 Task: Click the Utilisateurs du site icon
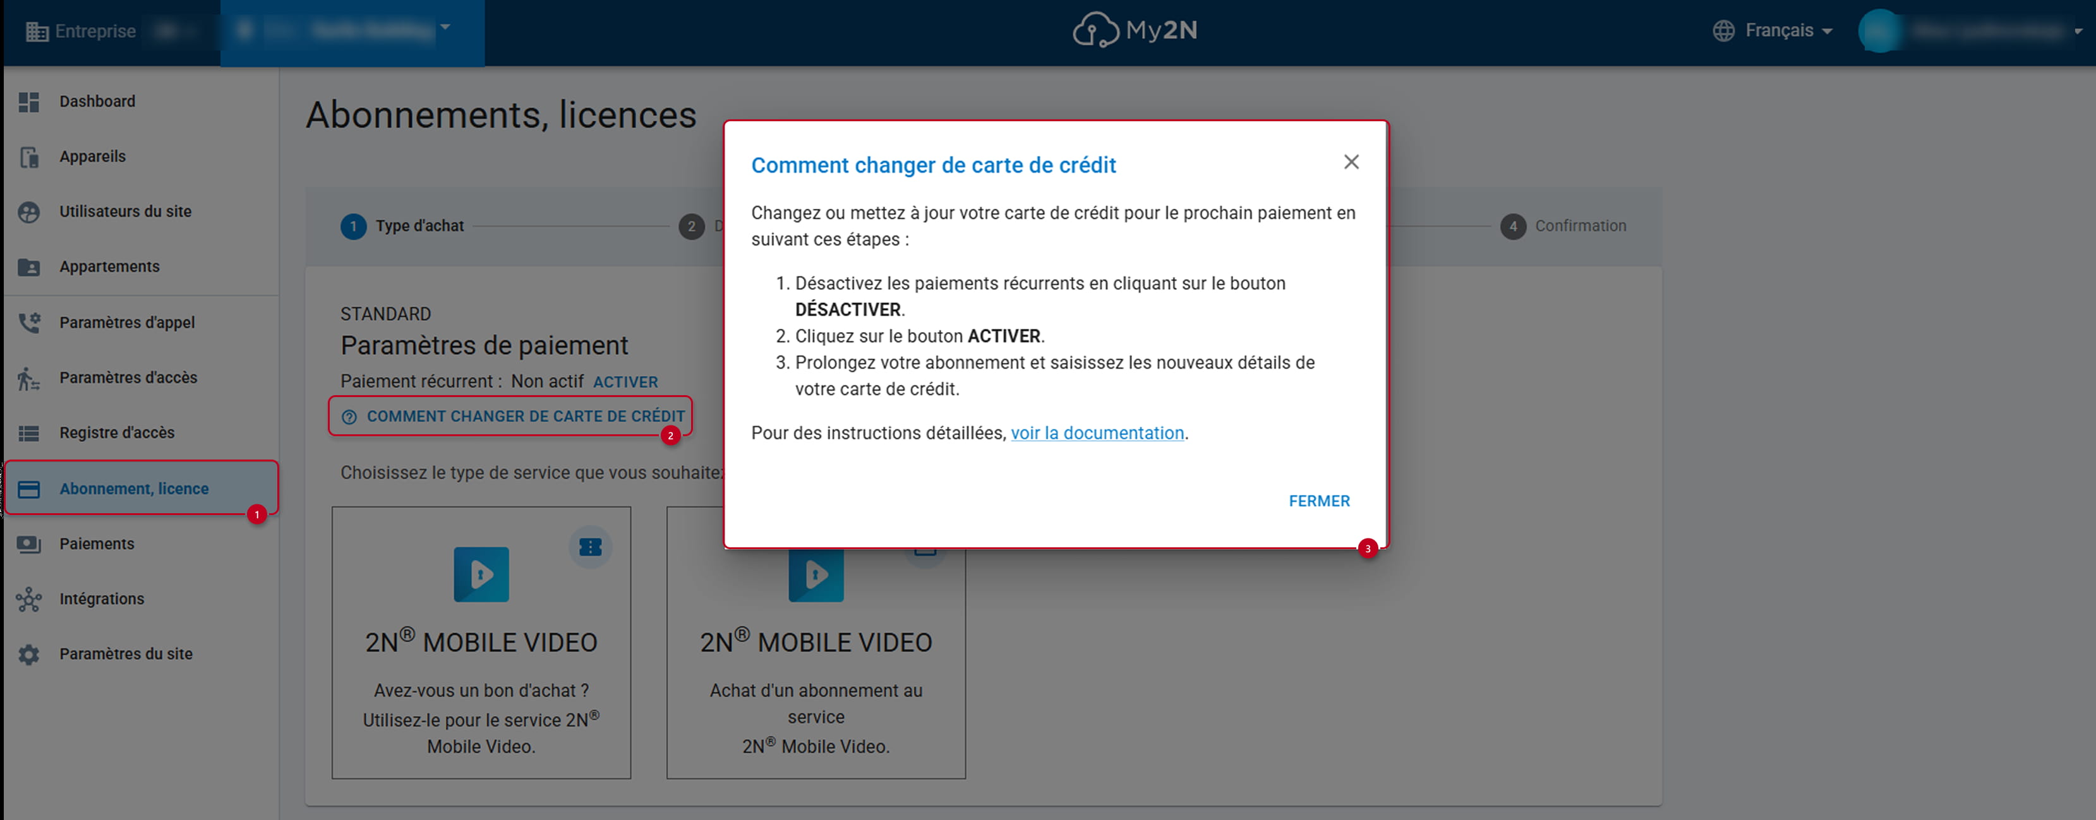pyautogui.click(x=29, y=212)
